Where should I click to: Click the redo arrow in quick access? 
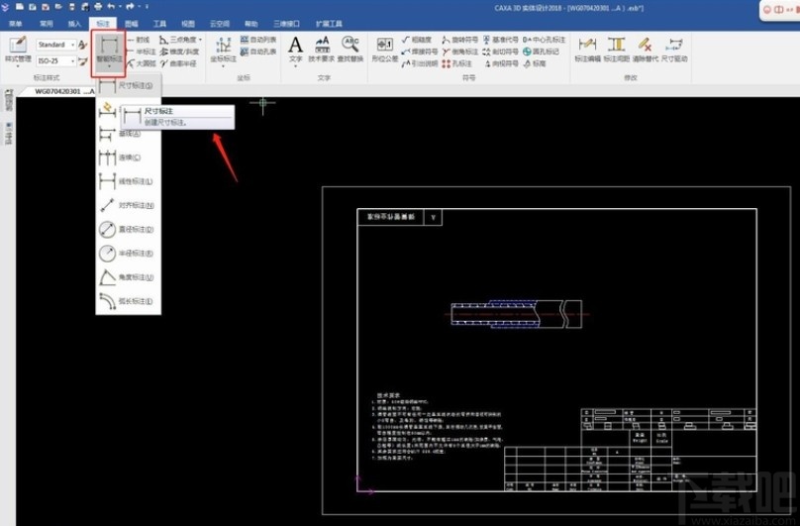point(130,7)
